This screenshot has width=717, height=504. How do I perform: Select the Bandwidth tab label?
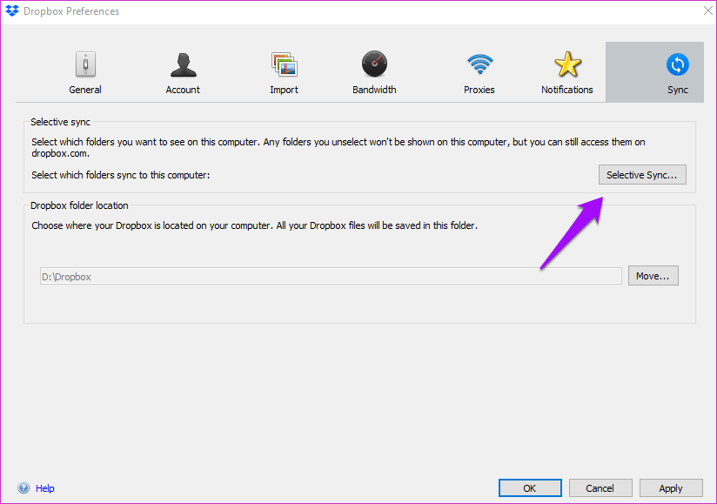pos(374,90)
